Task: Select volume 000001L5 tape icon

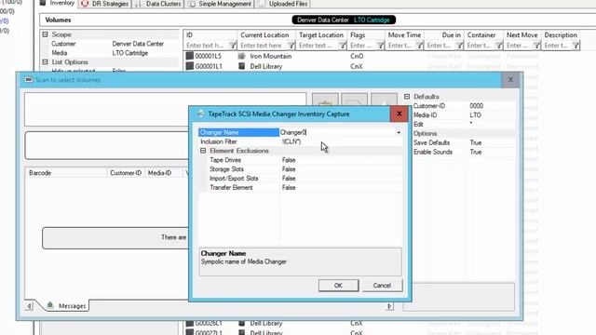Action: point(190,56)
